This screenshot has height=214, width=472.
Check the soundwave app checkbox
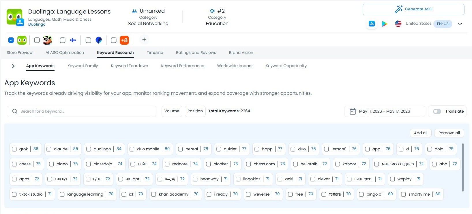(63, 40)
